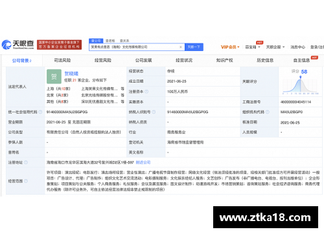
Task: Select the 查公司 search tab
Action: (x=96, y=41)
